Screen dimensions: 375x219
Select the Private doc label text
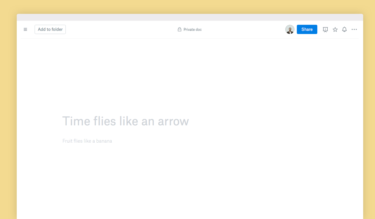click(x=192, y=29)
